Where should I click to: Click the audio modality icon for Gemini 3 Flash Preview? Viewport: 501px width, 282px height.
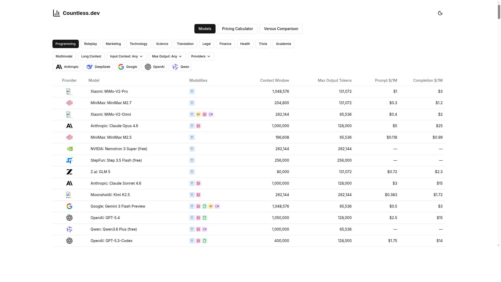click(211, 206)
